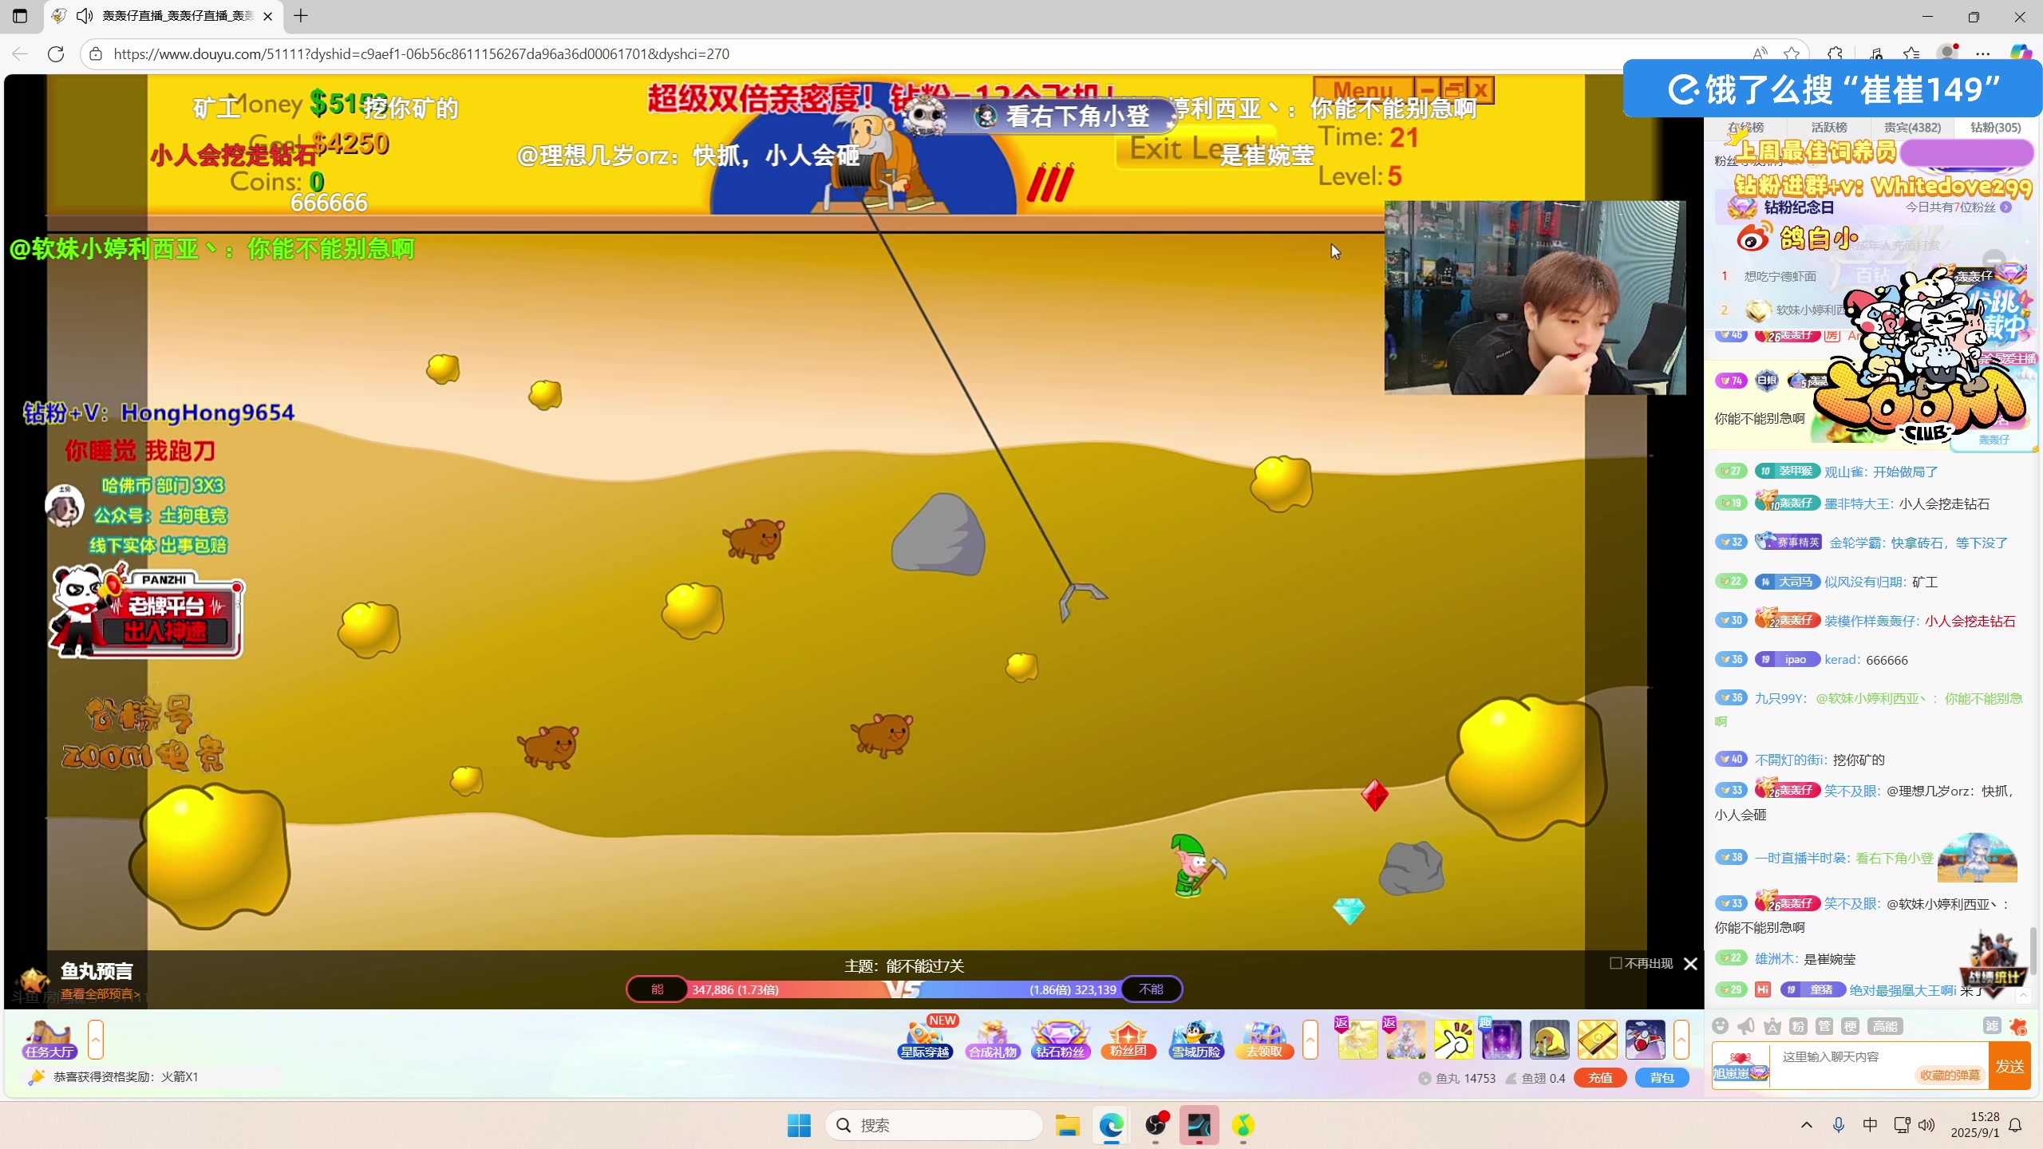Screen dimensions: 2043x1149
Task: Open the taskbar volume control
Action: pos(1926,1125)
